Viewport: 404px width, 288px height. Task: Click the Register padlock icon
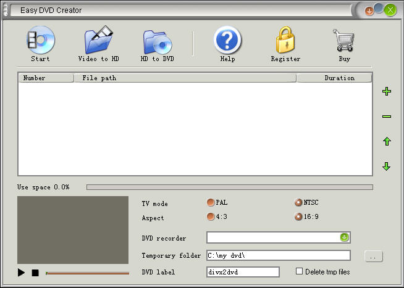285,39
